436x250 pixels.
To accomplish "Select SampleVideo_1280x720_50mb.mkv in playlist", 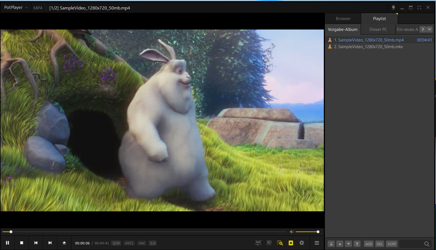I will tap(368, 47).
